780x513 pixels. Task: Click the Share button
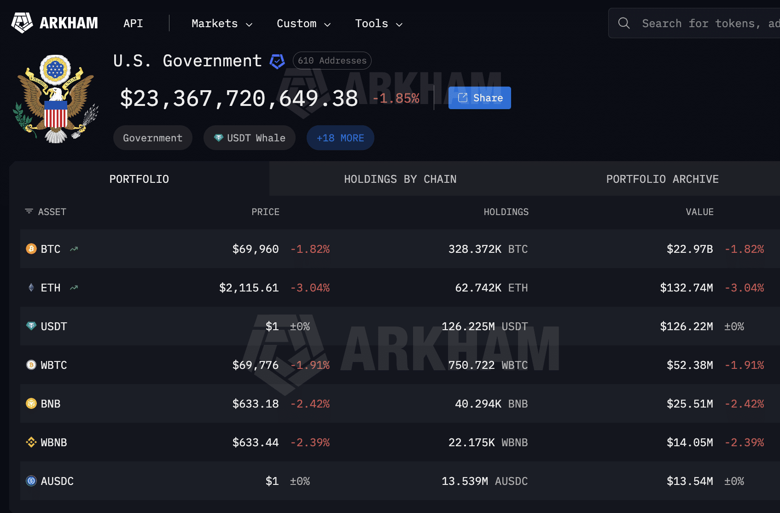point(479,98)
